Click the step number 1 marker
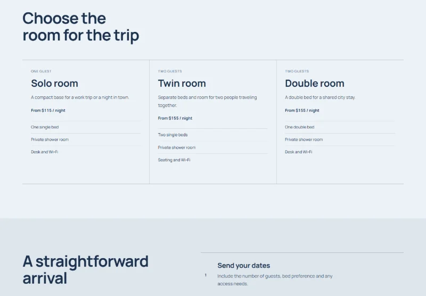 click(206, 275)
